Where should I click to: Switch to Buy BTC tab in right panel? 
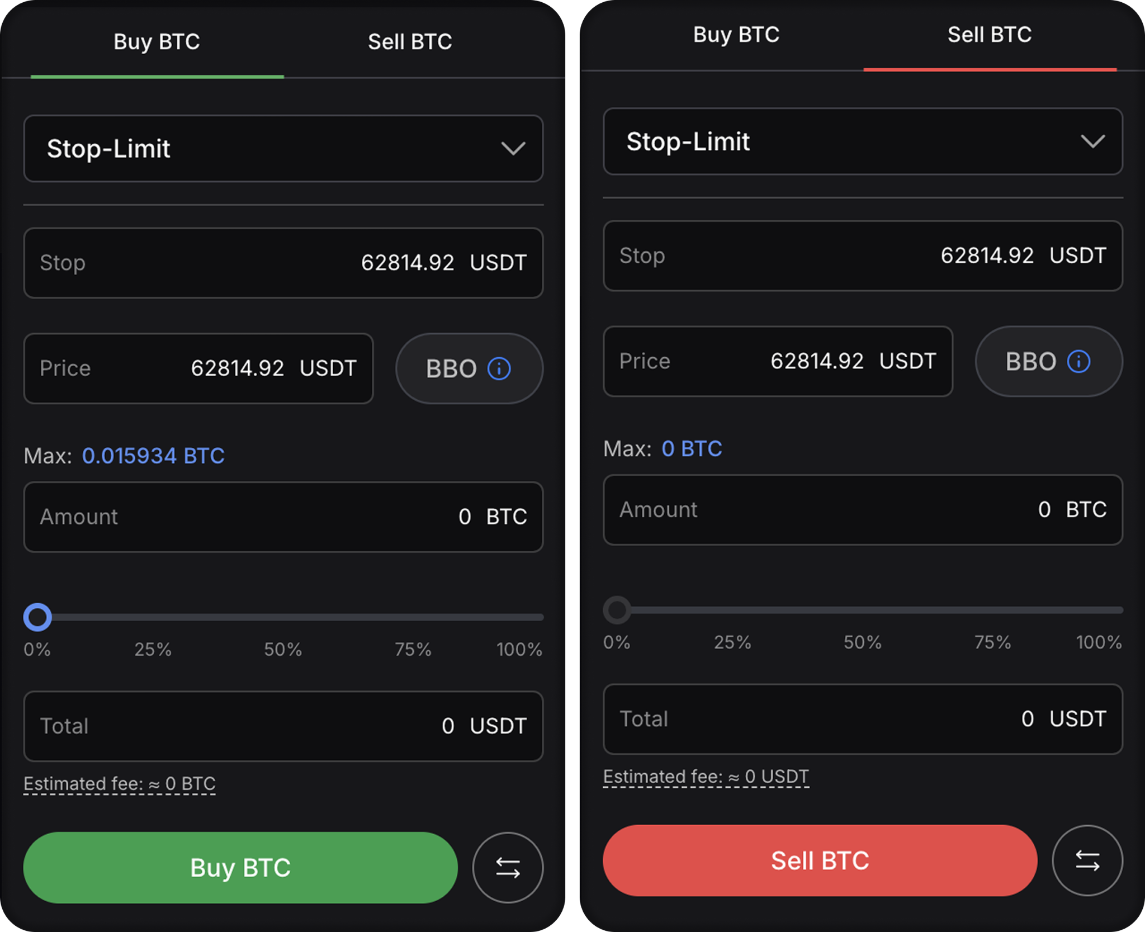coord(736,35)
